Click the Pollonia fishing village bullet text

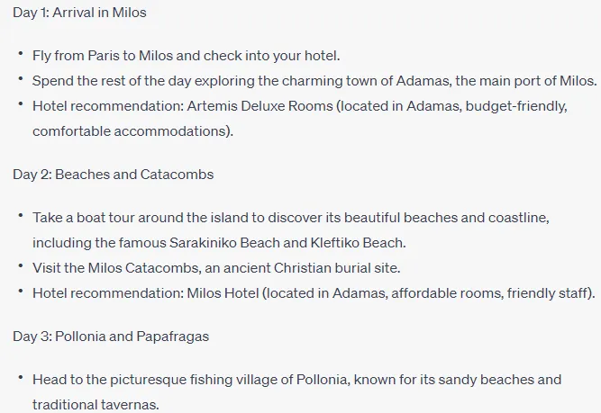pos(296,380)
